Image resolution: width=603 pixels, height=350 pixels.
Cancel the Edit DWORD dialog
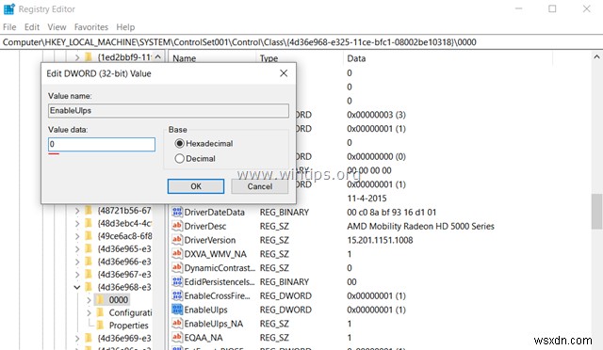coord(260,186)
